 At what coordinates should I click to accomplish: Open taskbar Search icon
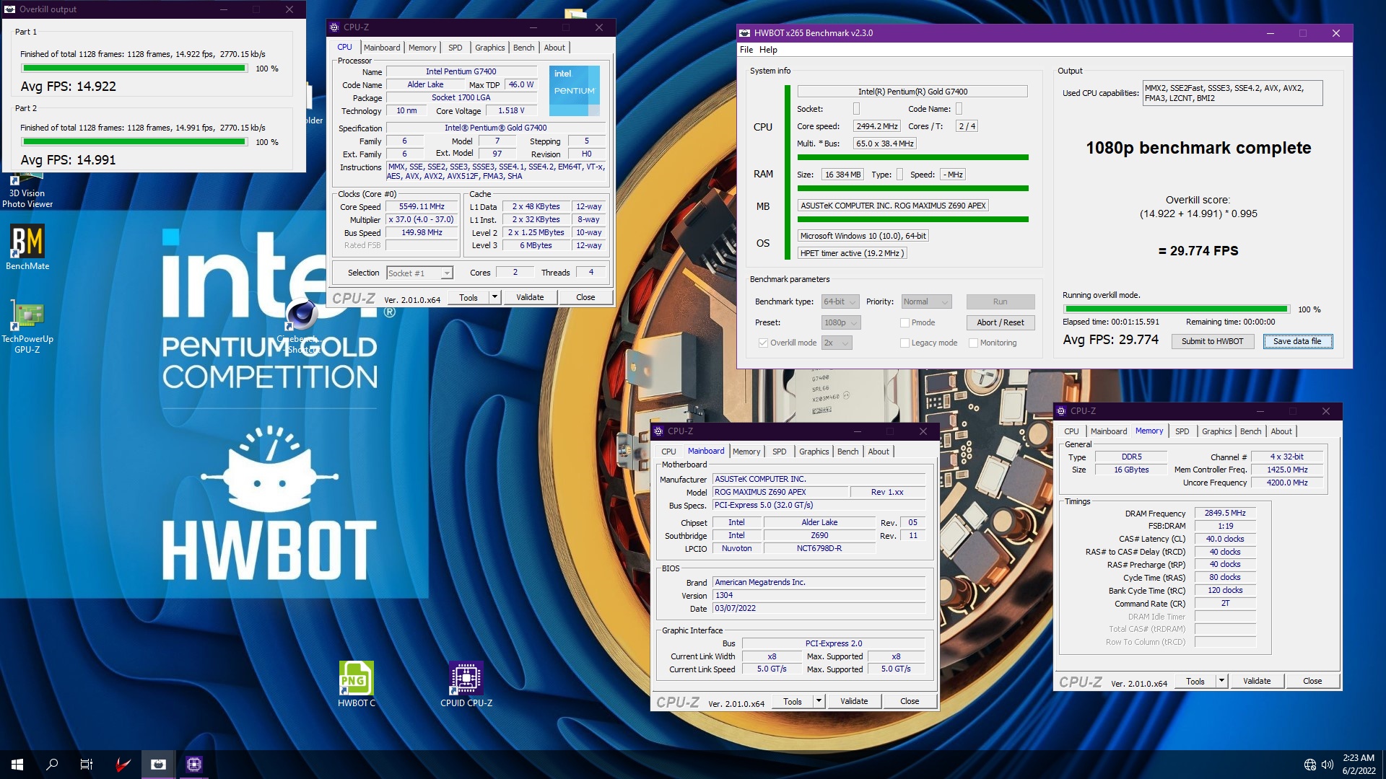pyautogui.click(x=52, y=764)
